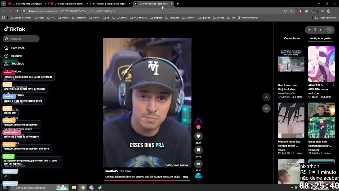Open File Explorer from taskbar
Image resolution: width=339 pixels, height=191 pixels.
pyautogui.click(x=74, y=188)
